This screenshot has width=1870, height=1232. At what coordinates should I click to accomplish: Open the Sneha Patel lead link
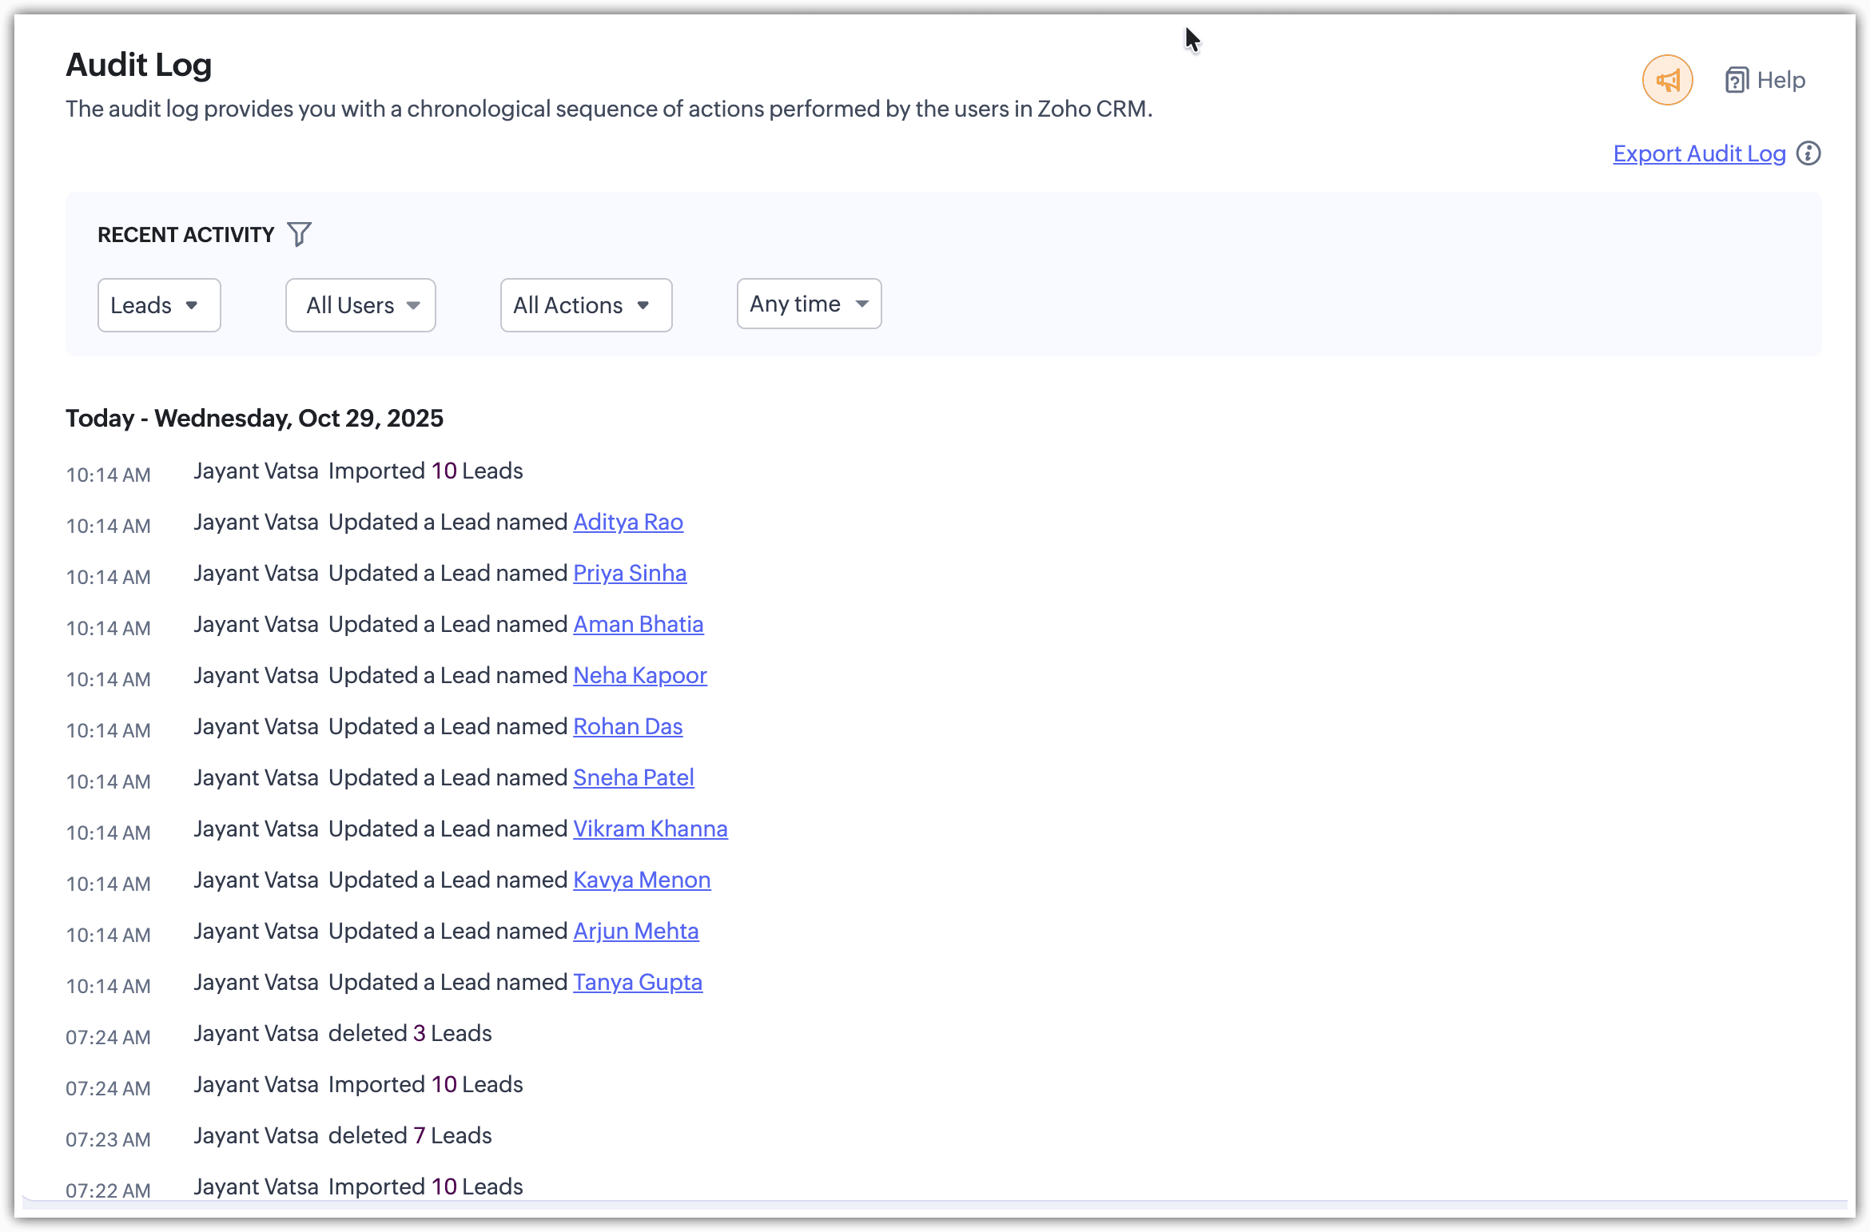pyautogui.click(x=634, y=777)
